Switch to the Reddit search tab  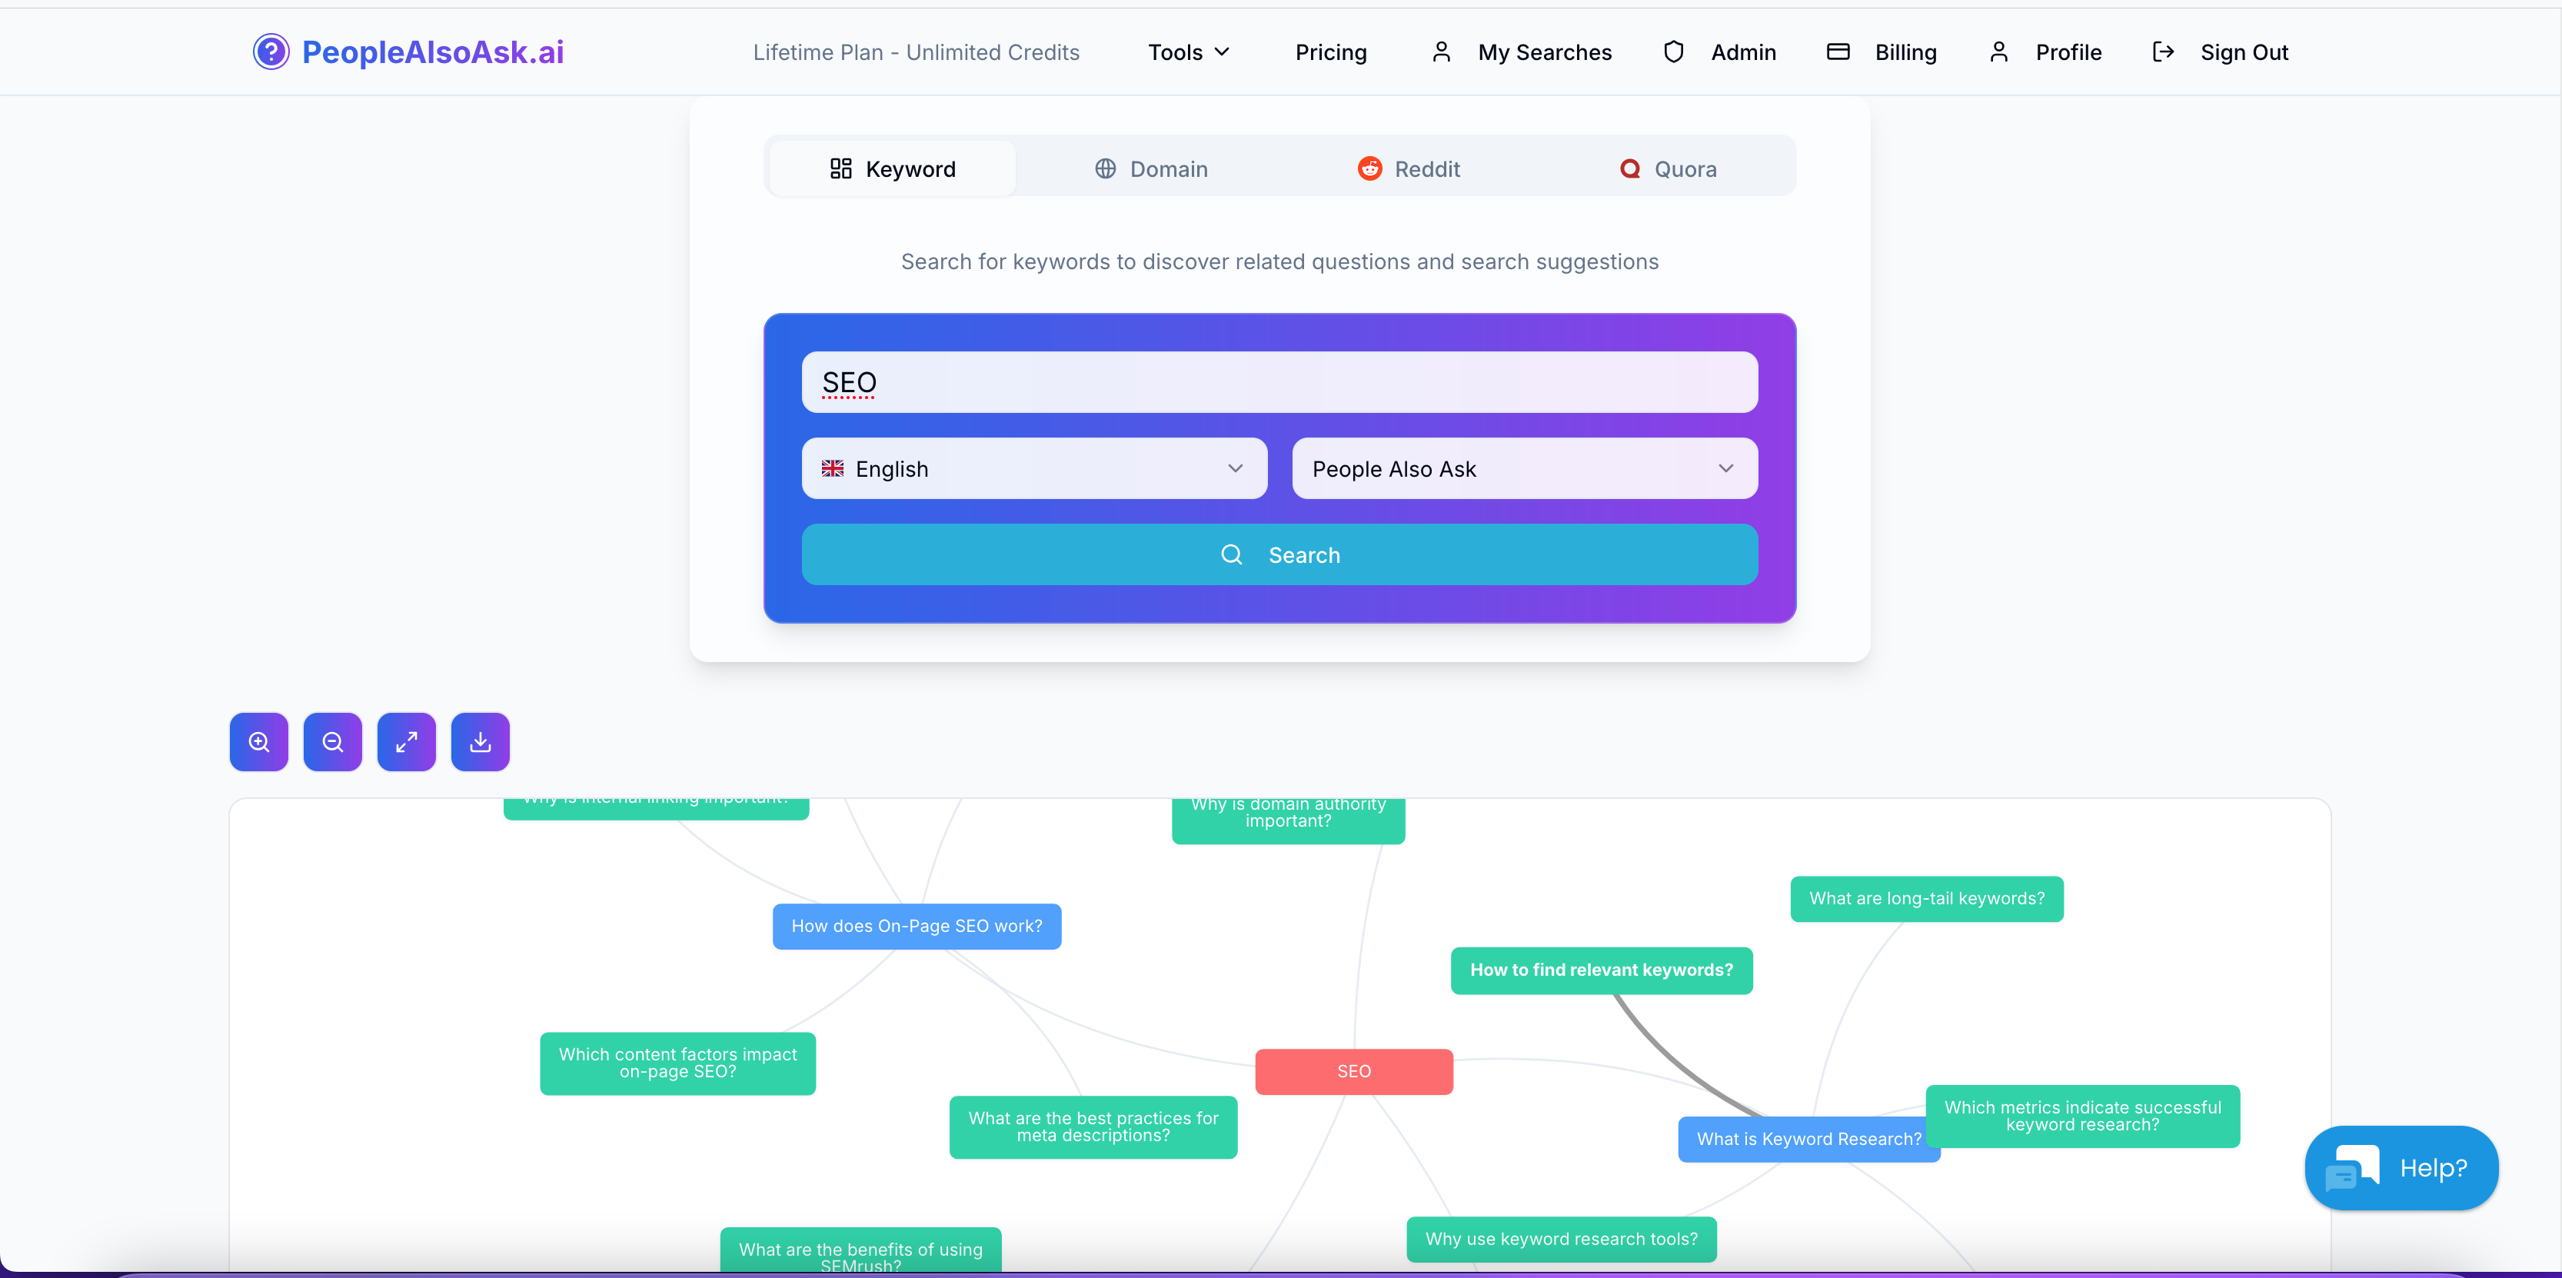click(x=1409, y=168)
